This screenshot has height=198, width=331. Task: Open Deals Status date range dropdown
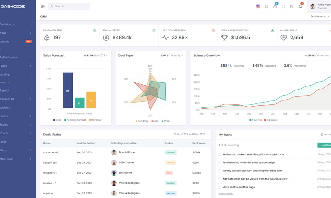pyautogui.click(x=191, y=134)
